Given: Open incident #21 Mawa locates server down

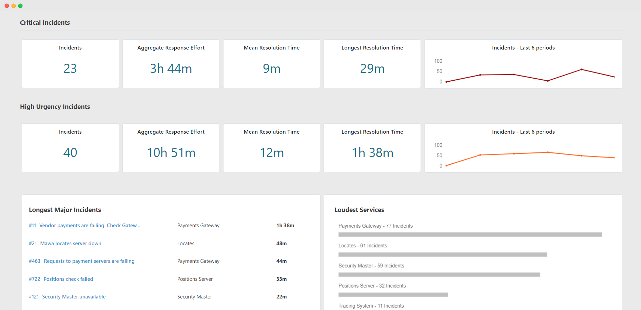Looking at the screenshot, I should tap(65, 244).
